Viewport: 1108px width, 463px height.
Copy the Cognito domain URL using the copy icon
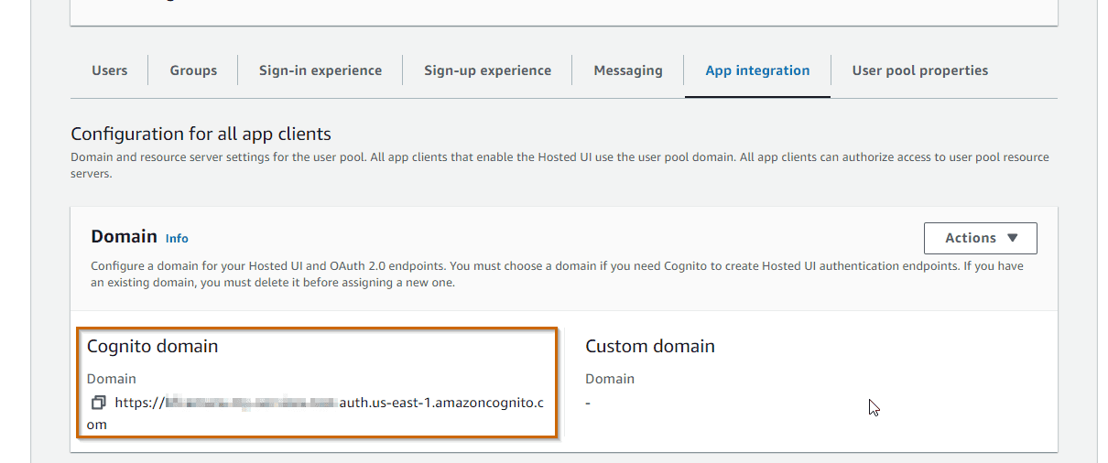(98, 403)
